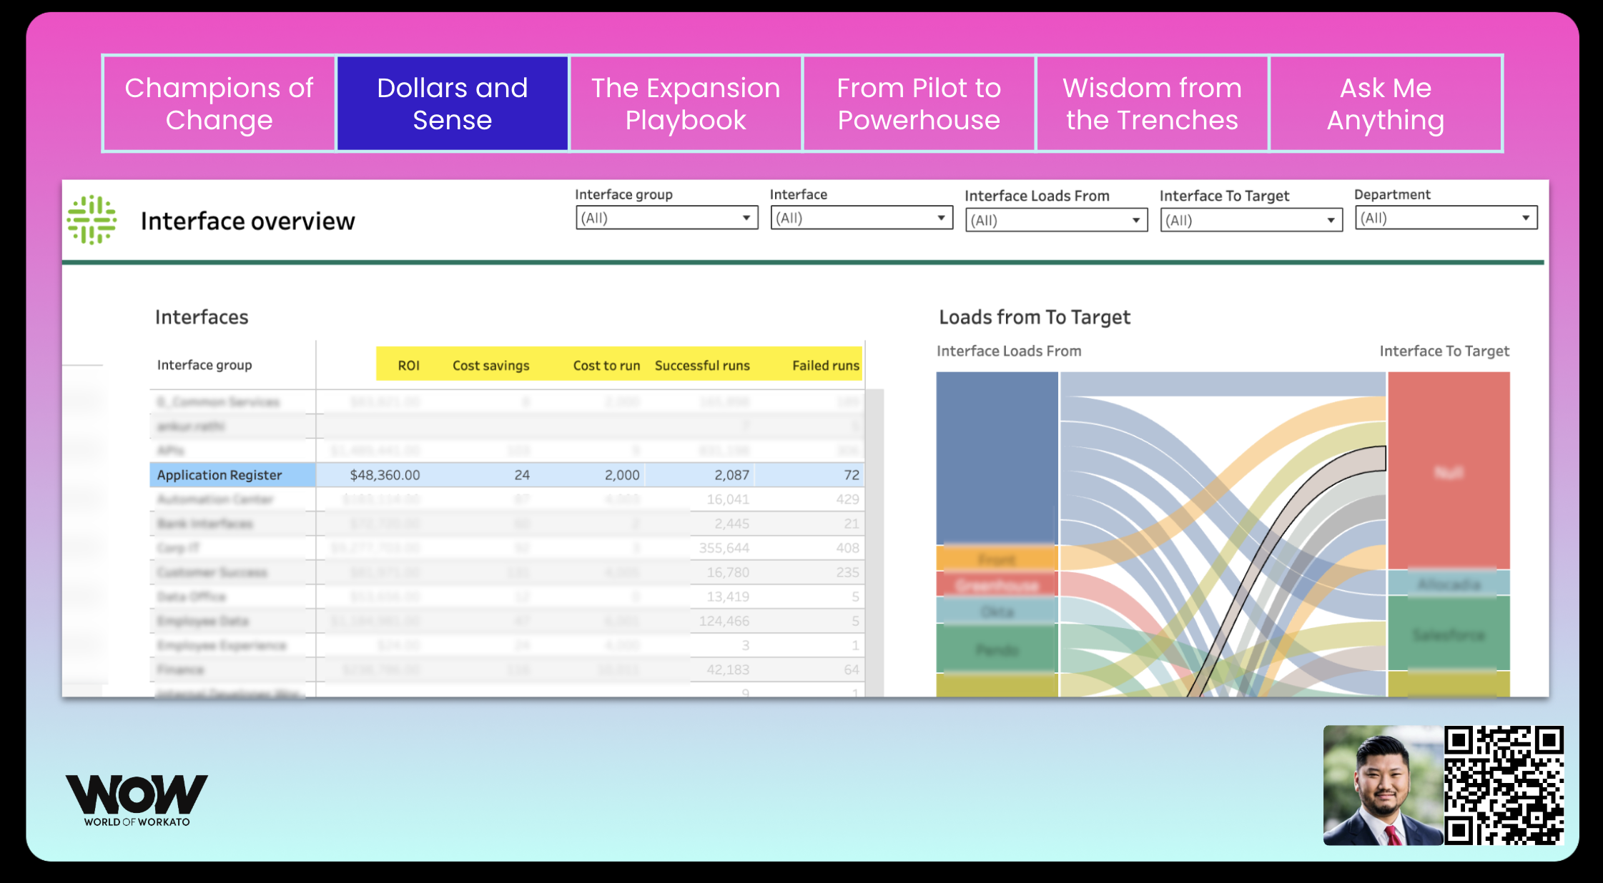The width and height of the screenshot is (1603, 883).
Task: Open the Interface Loads From dropdown
Action: 1056,220
